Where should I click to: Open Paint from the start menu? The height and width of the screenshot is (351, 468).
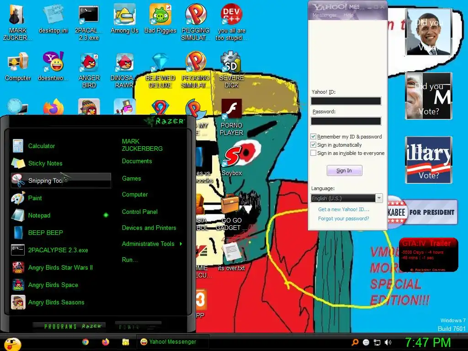tap(61, 198)
